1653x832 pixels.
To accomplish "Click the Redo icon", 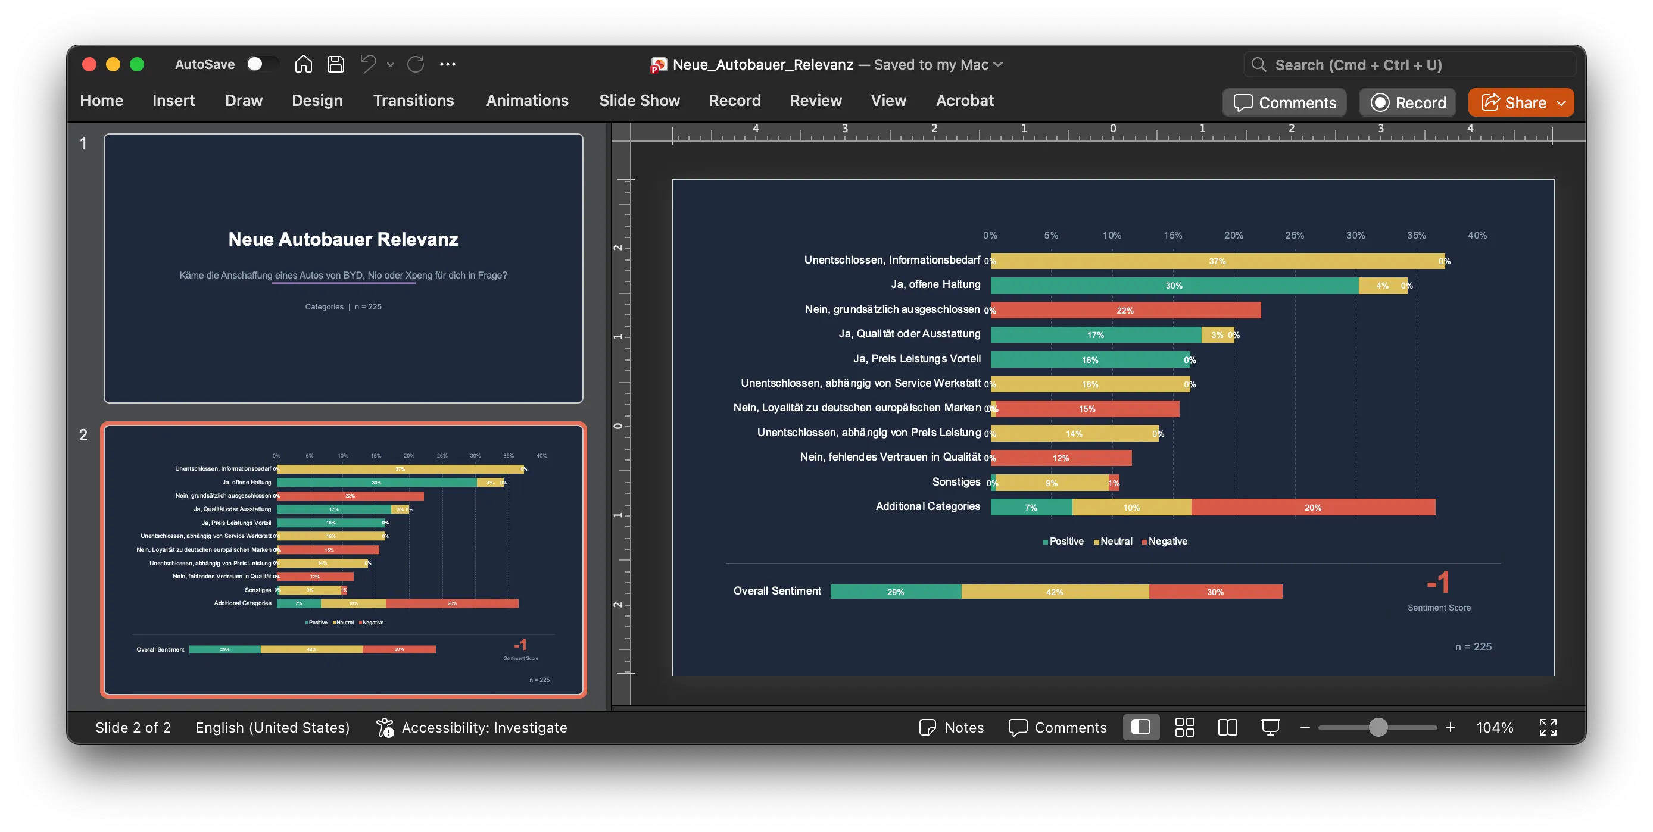I will pos(416,64).
